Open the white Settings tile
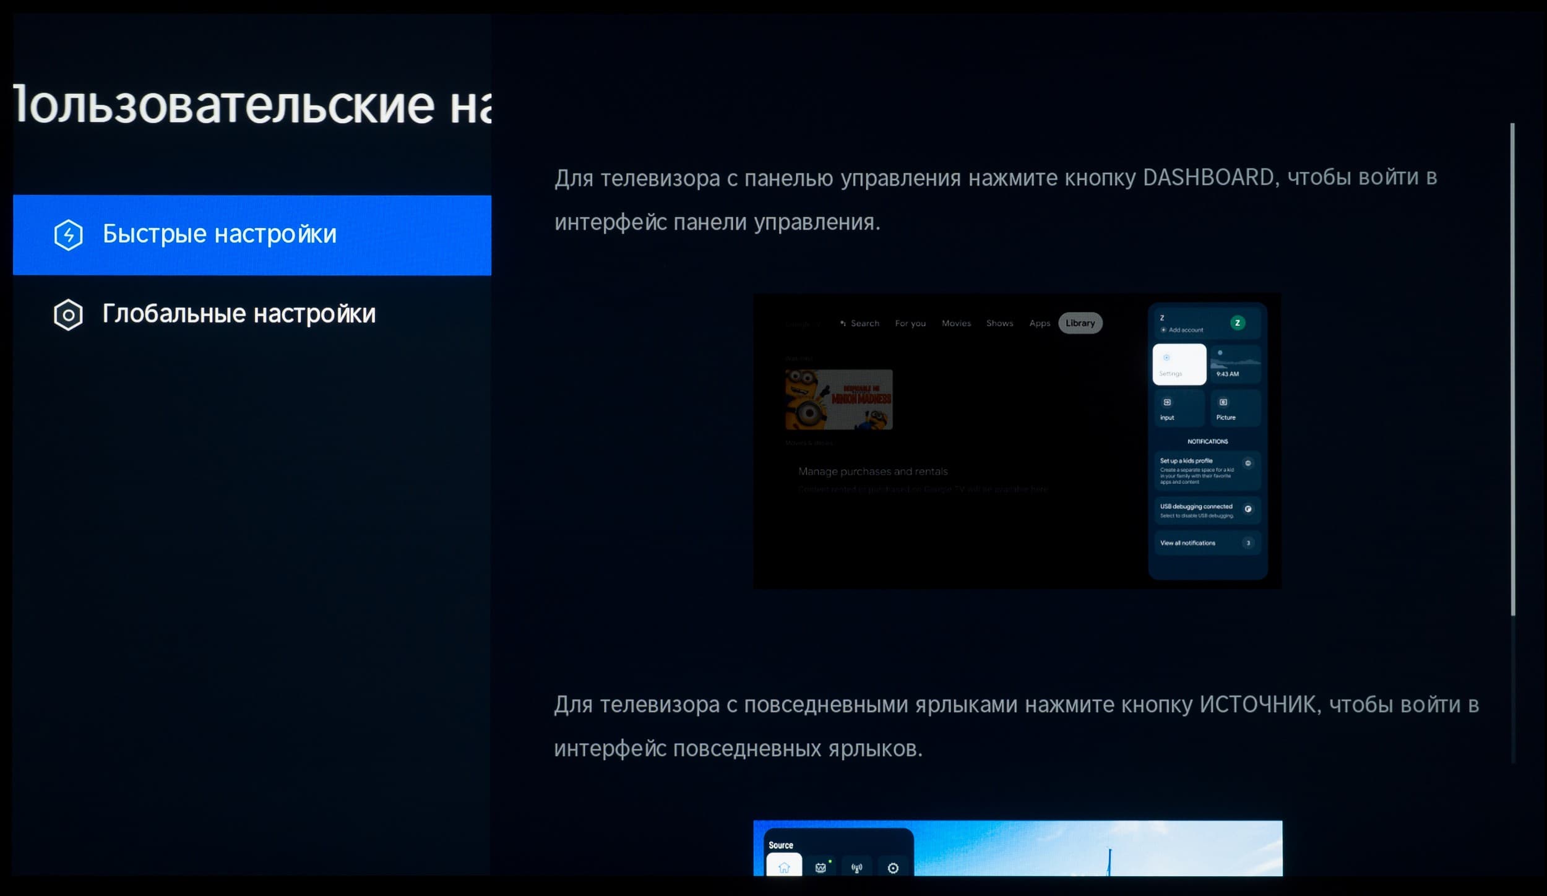The width and height of the screenshot is (1547, 896). tap(1179, 364)
